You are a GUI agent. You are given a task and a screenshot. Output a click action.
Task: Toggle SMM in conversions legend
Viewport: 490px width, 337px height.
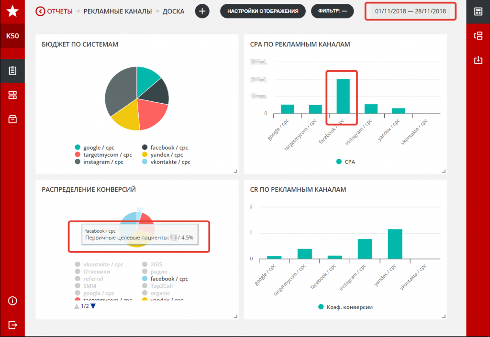[86, 286]
